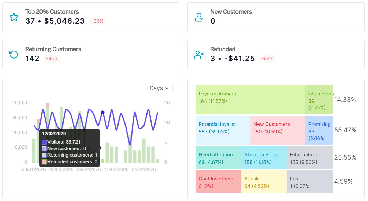Click the 15/02/2026 date label on the axis
Viewport: 368px width, 201px height.
click(x=116, y=169)
